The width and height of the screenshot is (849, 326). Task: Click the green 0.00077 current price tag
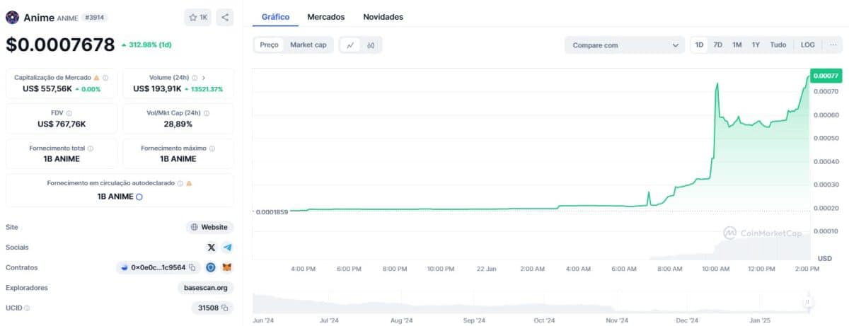click(x=825, y=76)
